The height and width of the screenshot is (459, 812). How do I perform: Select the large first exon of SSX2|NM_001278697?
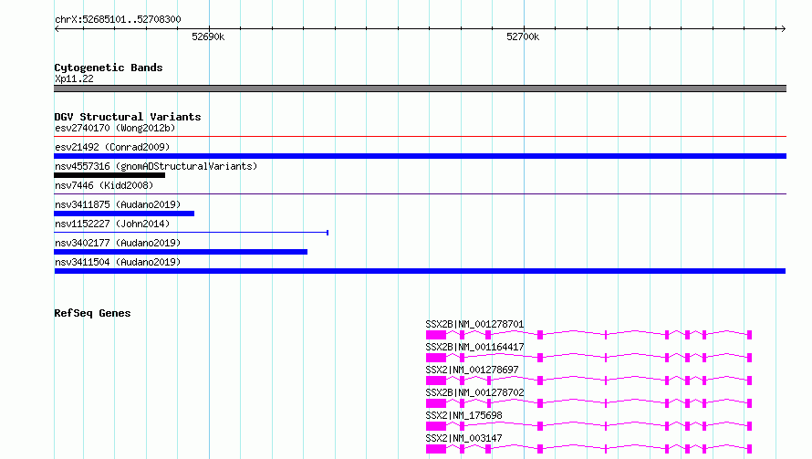point(436,381)
